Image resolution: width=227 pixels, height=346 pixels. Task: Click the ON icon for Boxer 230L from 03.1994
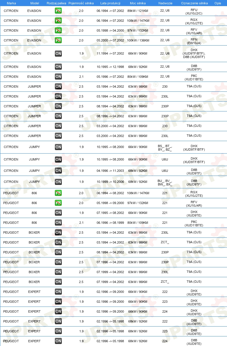(58, 232)
